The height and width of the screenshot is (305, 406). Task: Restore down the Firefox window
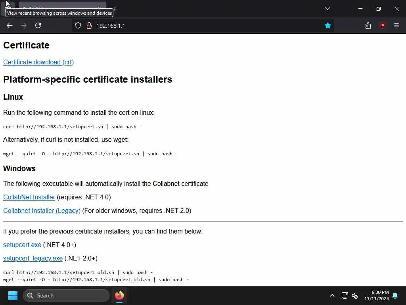pos(379,9)
